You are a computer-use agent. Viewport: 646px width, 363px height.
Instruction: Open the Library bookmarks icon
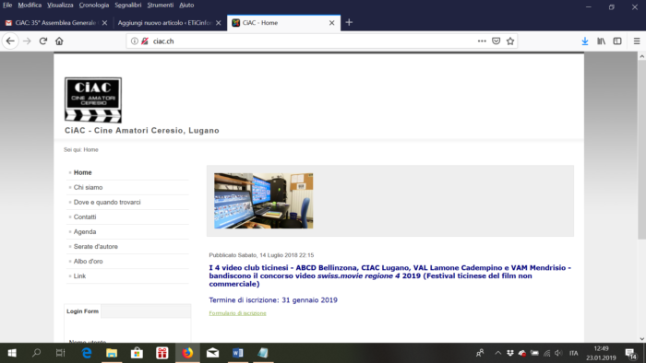tap(601, 41)
